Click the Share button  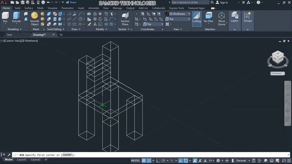71,2
